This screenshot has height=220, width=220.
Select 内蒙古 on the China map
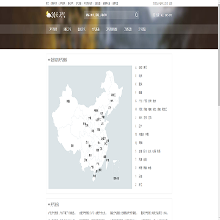point(96,111)
